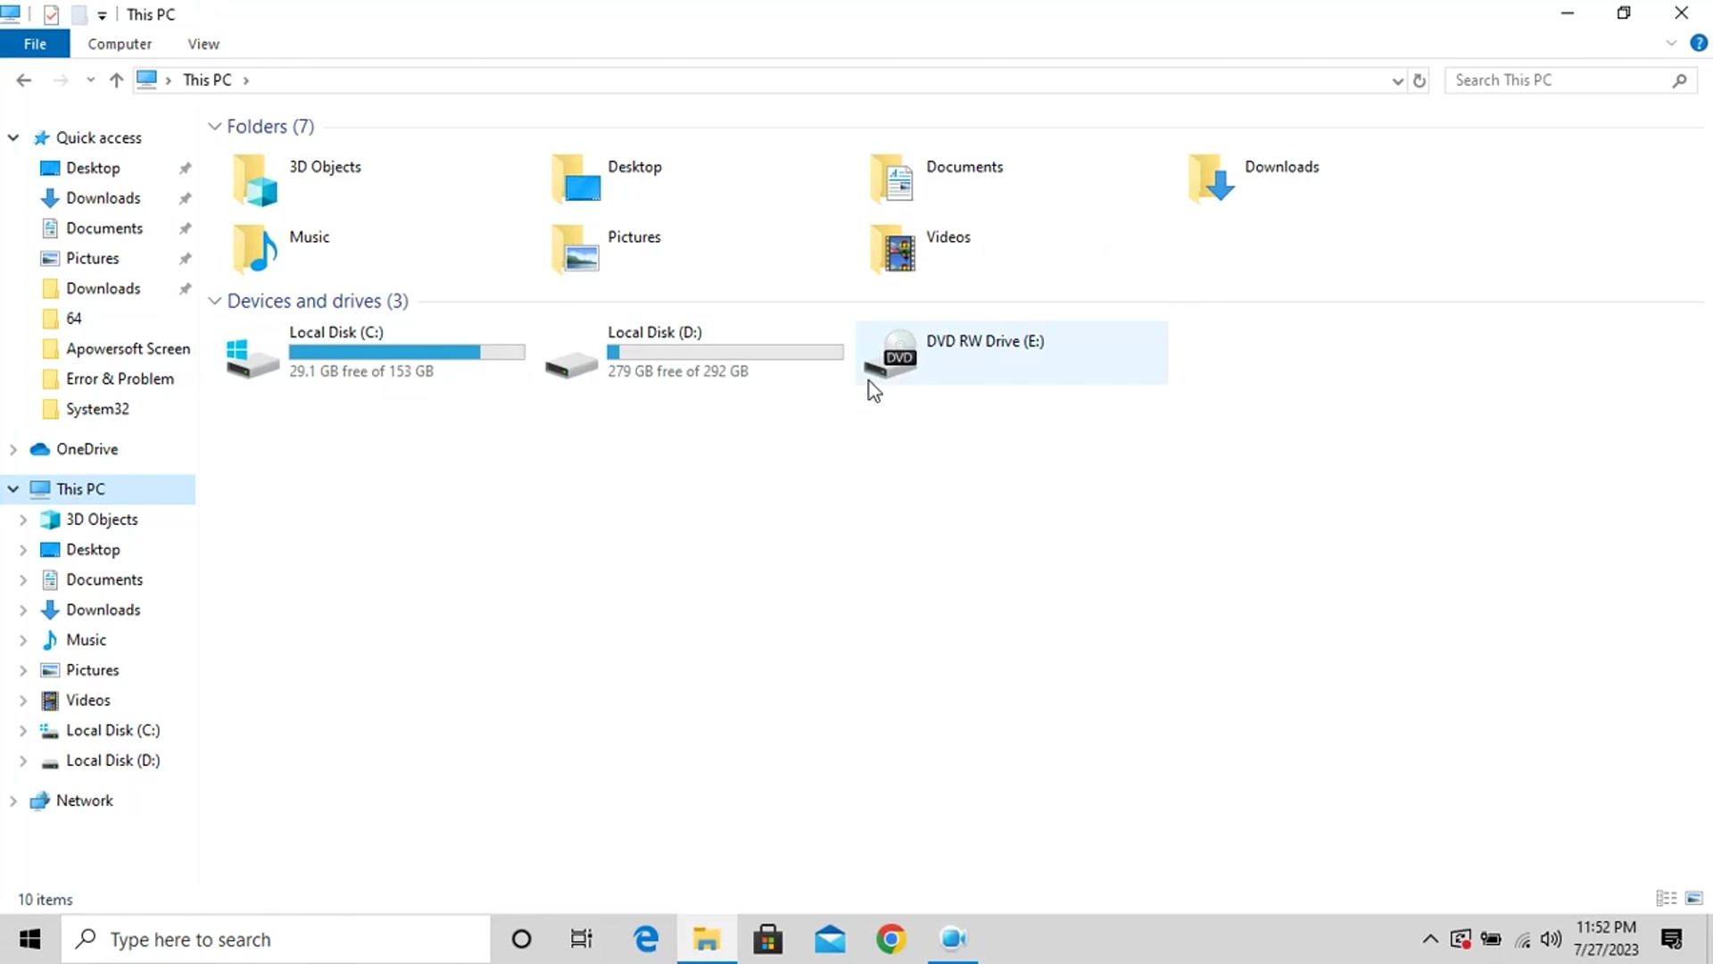Collapse the Devices and drives (3) group

(214, 301)
